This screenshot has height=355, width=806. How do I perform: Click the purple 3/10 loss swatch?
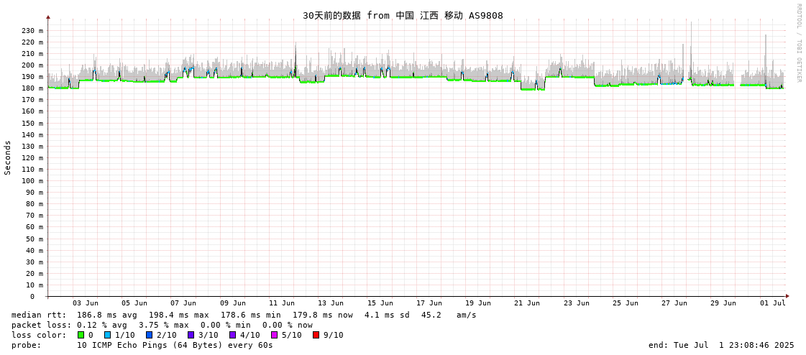coord(191,335)
